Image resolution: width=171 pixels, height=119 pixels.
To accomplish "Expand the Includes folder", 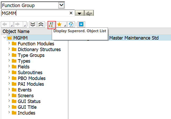I will pos(9,112).
